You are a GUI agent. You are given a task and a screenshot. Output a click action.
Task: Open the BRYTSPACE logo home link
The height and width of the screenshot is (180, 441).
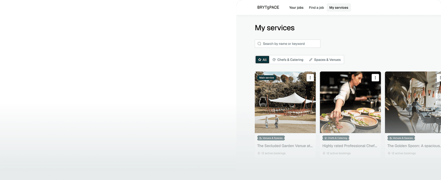[x=268, y=7]
